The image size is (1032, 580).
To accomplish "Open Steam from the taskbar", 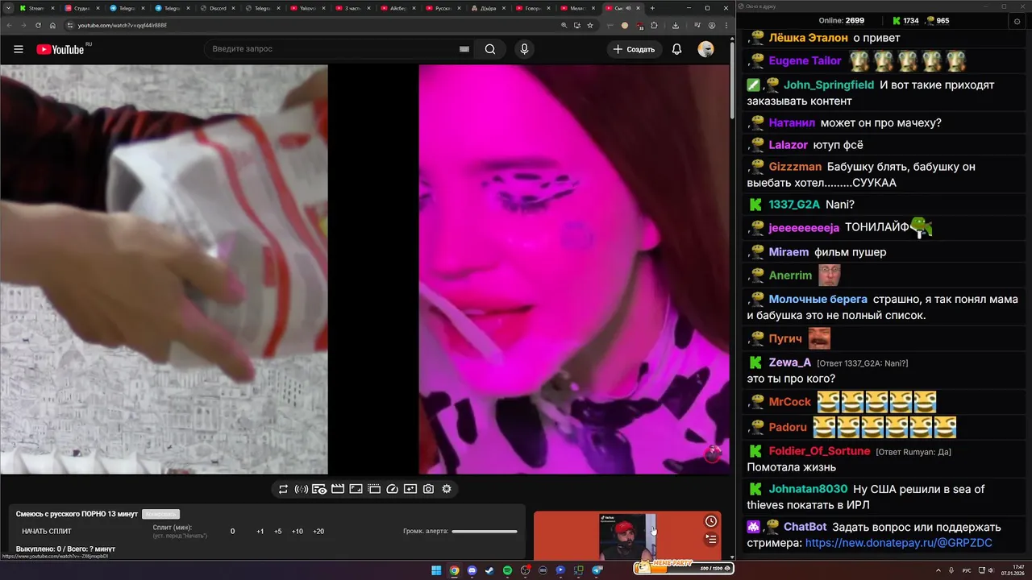I will point(489,570).
